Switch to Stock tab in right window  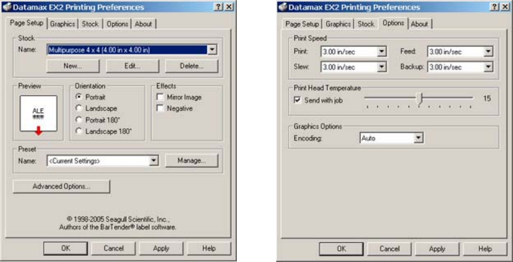click(366, 24)
